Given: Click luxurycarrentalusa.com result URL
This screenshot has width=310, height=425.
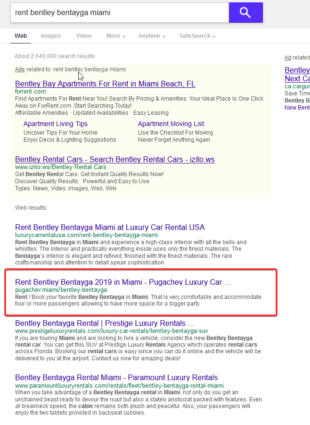Looking at the screenshot, I should click(x=86, y=235).
